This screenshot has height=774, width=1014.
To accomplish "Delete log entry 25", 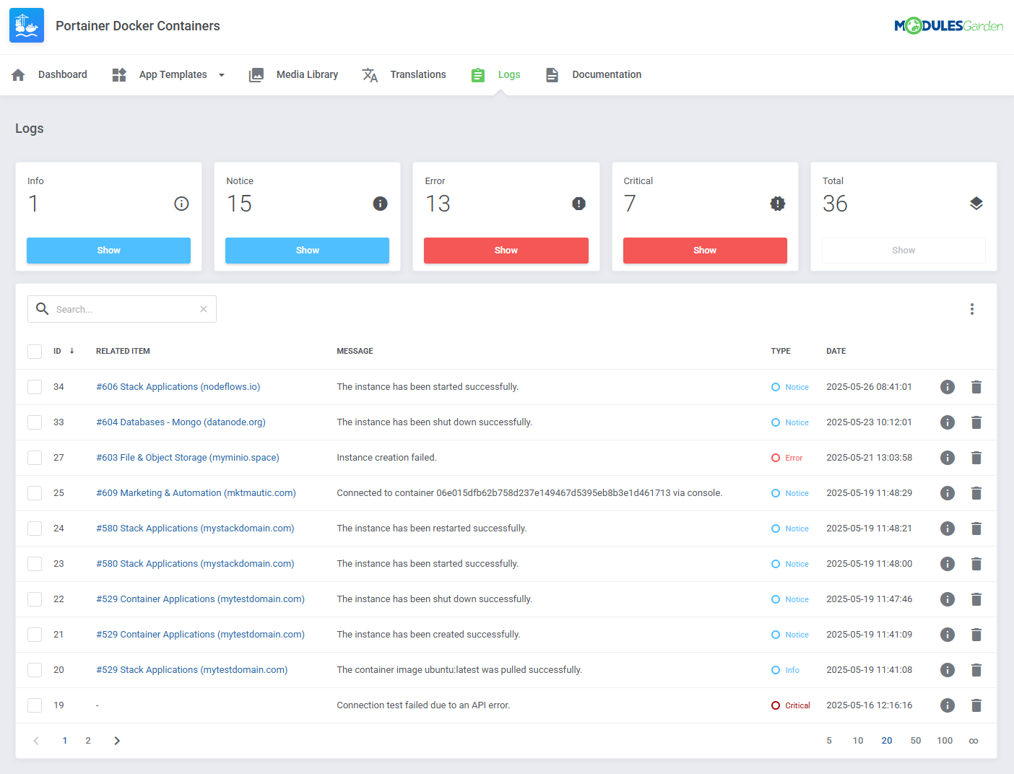I will tap(976, 493).
